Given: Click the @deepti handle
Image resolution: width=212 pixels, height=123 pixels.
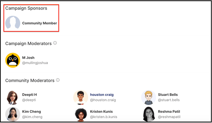Looking at the screenshot, I should [29, 100].
